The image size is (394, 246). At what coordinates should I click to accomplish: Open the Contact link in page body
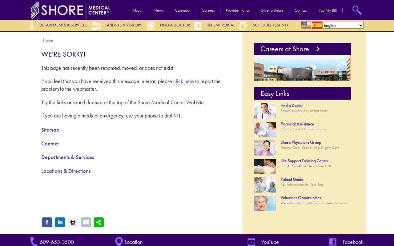coord(50,144)
